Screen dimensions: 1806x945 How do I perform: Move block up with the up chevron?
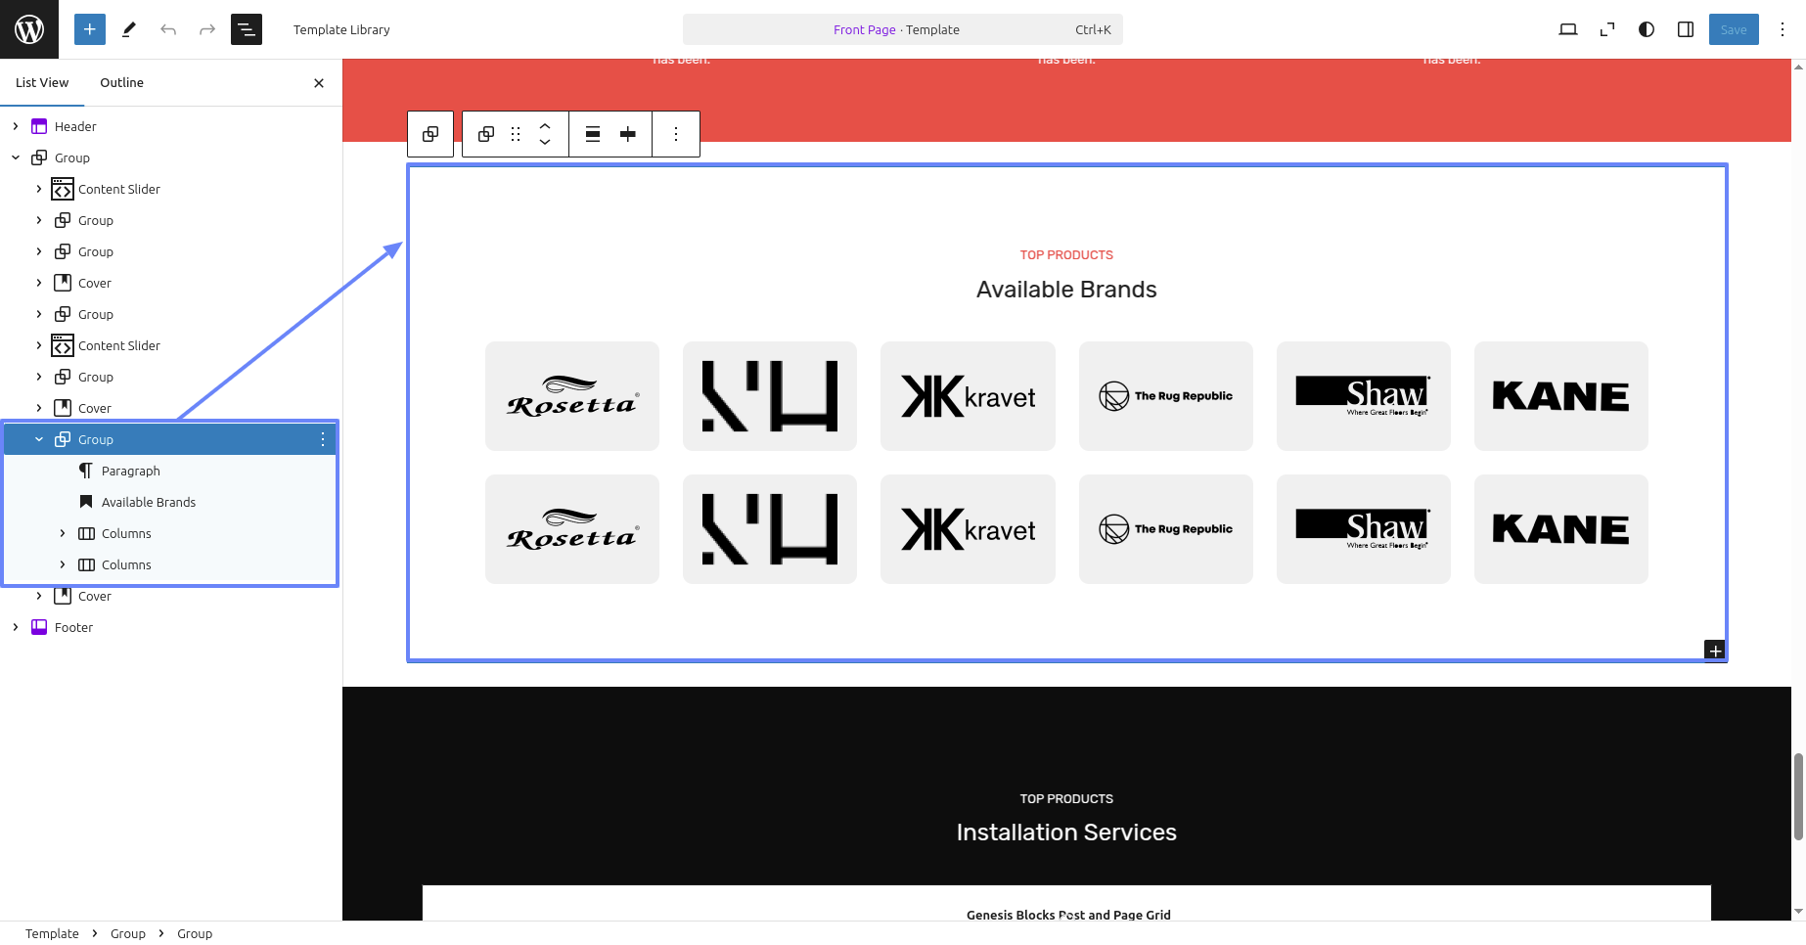545,125
